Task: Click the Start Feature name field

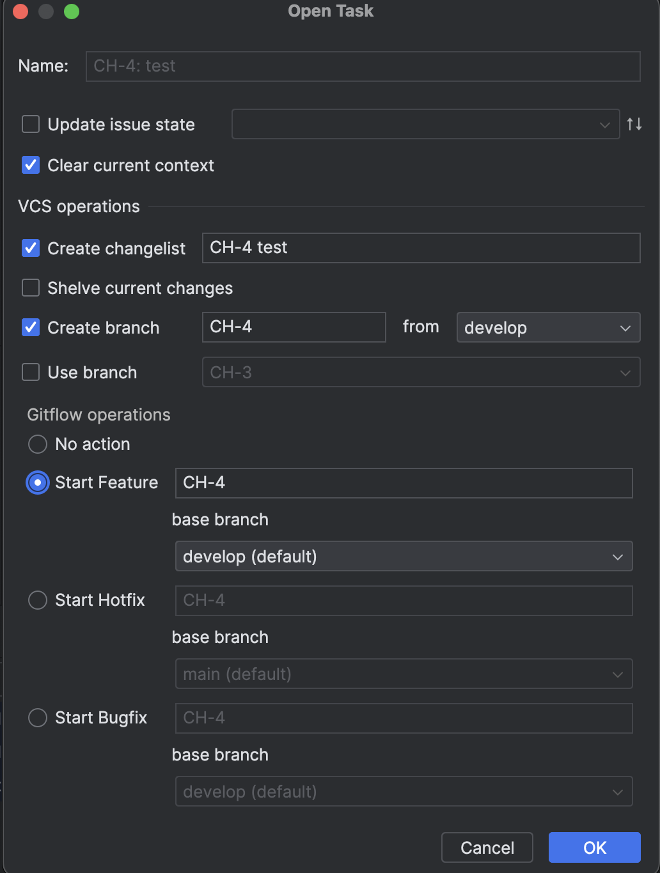Action: pyautogui.click(x=404, y=483)
